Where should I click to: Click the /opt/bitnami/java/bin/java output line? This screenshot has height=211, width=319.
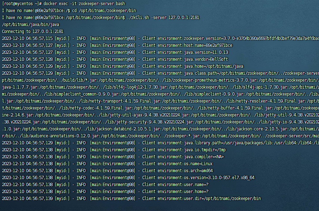pyautogui.click(x=31, y=25)
